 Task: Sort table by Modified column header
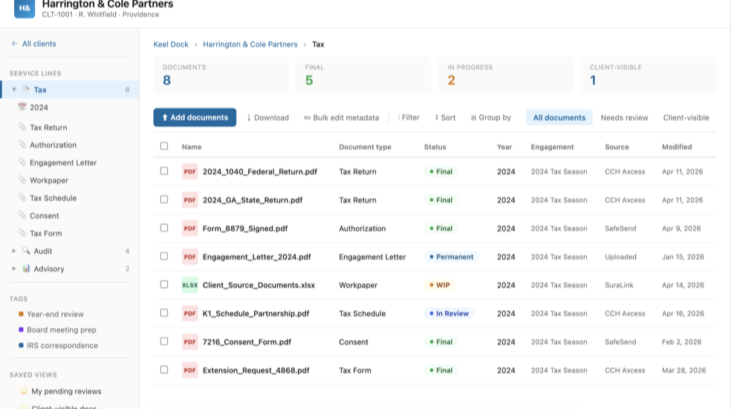pyautogui.click(x=677, y=147)
